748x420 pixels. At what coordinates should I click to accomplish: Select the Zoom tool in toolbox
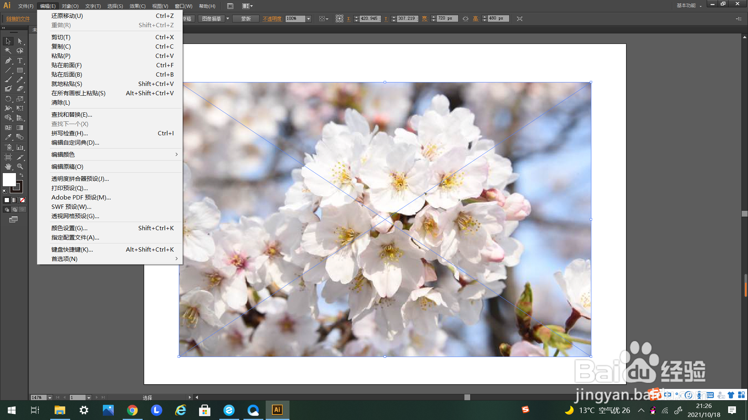pos(20,166)
